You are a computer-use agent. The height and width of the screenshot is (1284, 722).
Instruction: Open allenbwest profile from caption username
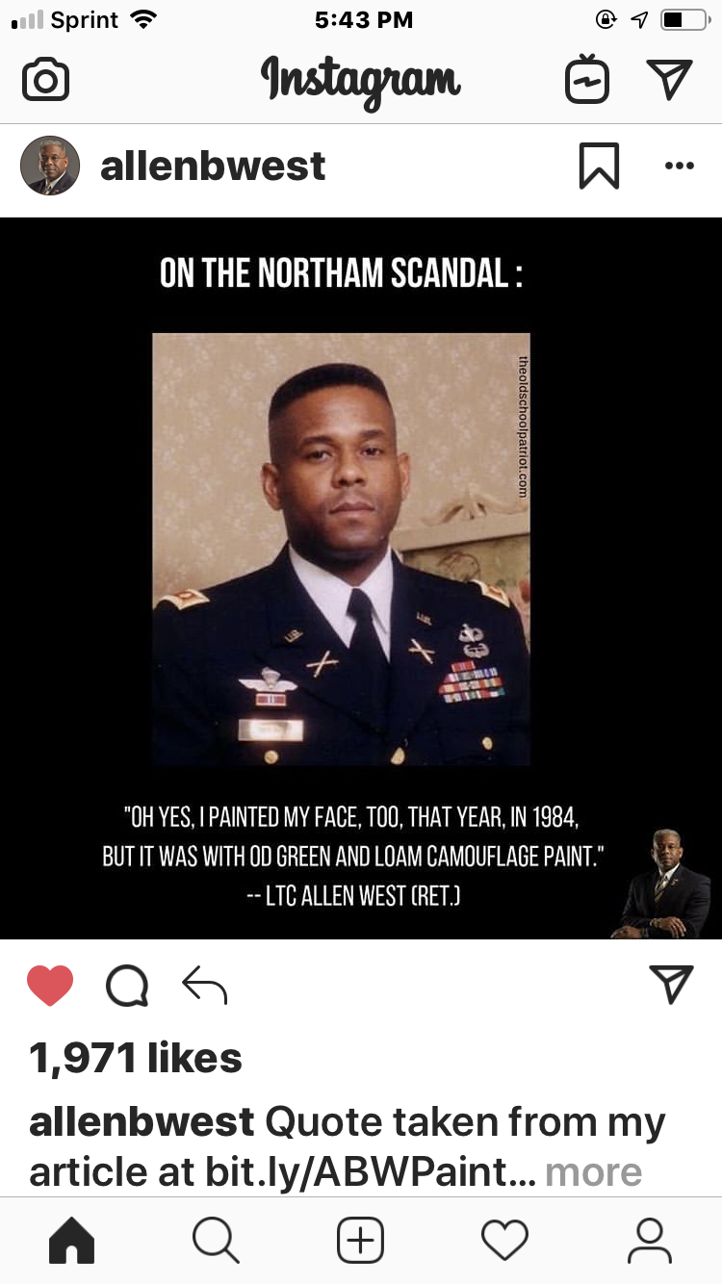[142, 1122]
